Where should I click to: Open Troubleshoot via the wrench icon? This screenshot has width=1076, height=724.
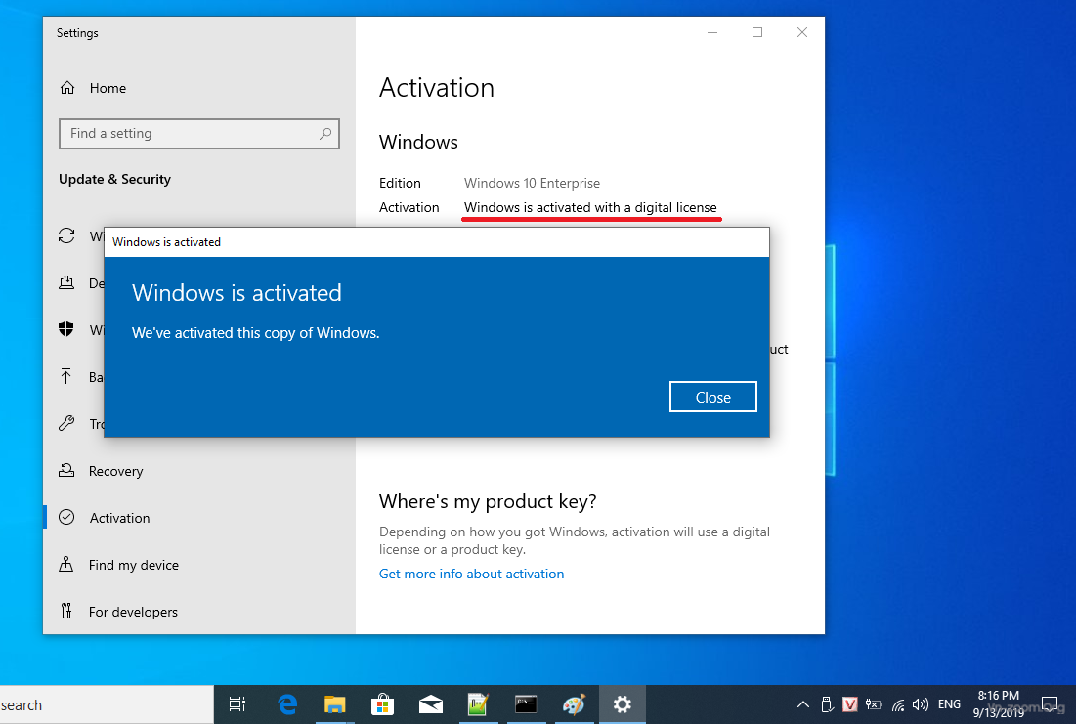pyautogui.click(x=66, y=423)
